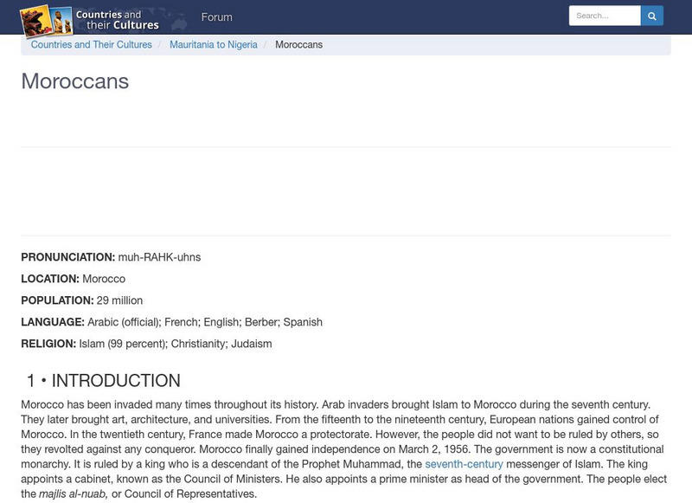Click the LANGUAGE label
This screenshot has width=692, height=503.
pos(53,322)
